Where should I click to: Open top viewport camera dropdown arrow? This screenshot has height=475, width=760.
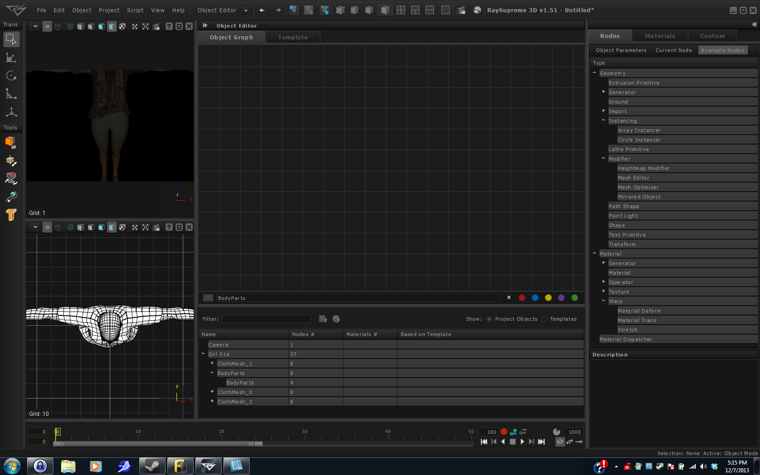pos(35,26)
